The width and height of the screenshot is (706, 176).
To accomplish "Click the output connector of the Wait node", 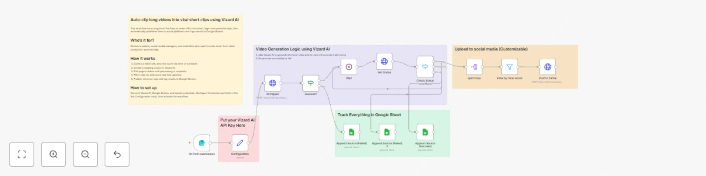I will tap(357, 67).
